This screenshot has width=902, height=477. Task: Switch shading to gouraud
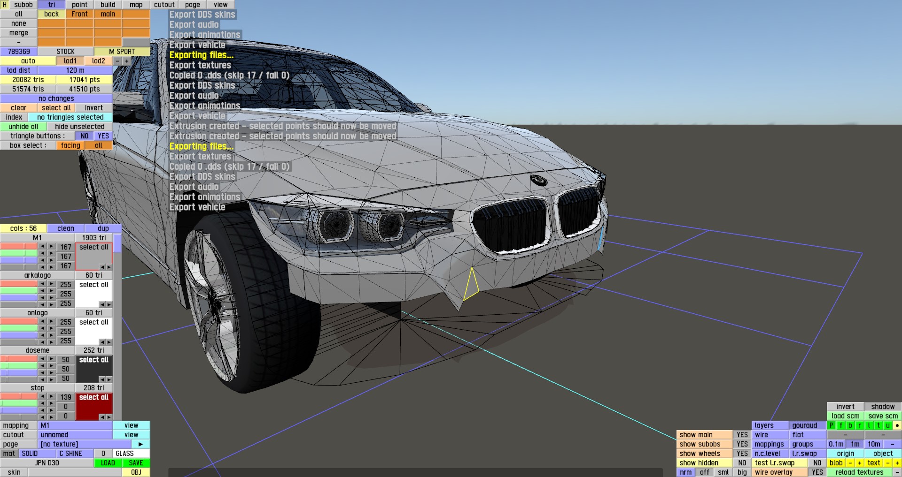[x=808, y=425]
